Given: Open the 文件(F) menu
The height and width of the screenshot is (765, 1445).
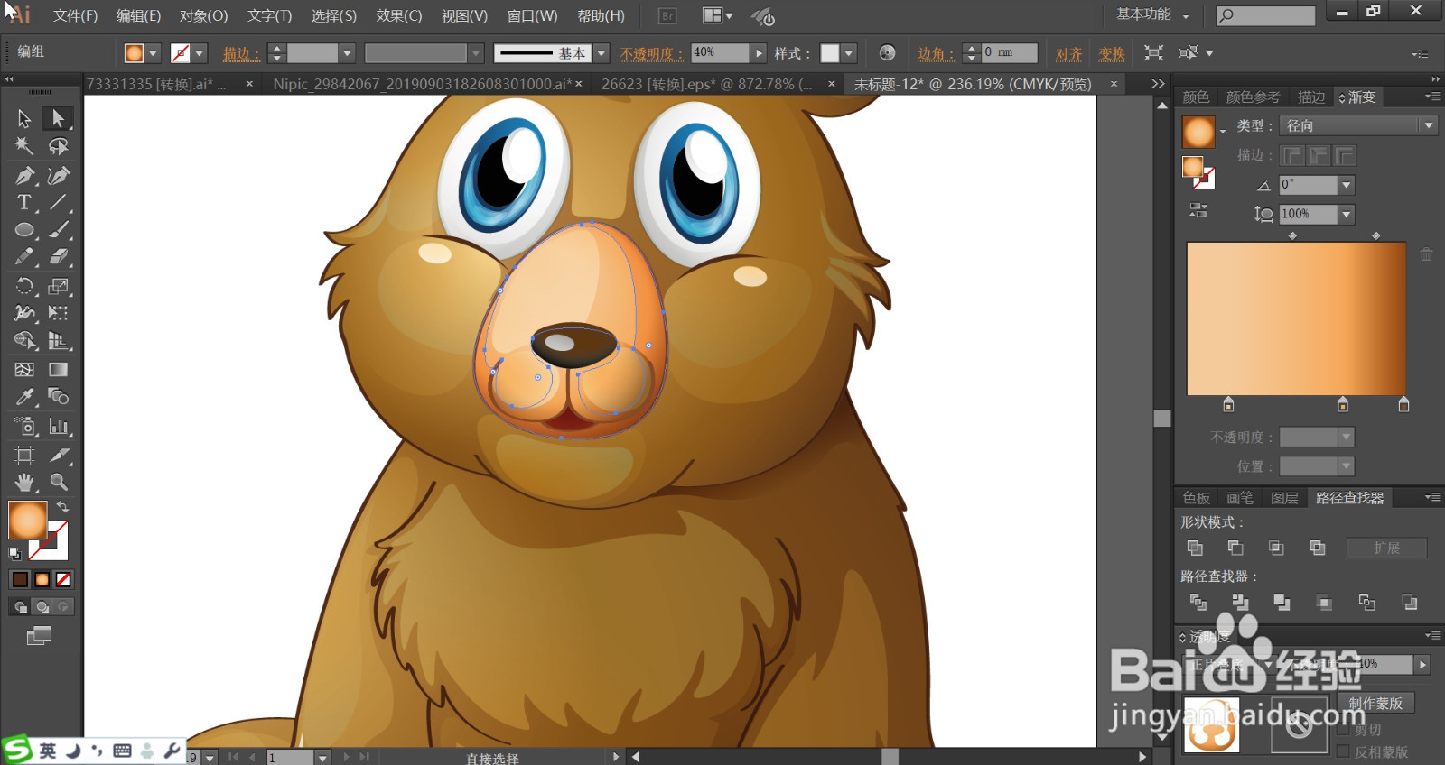Looking at the screenshot, I should point(75,15).
